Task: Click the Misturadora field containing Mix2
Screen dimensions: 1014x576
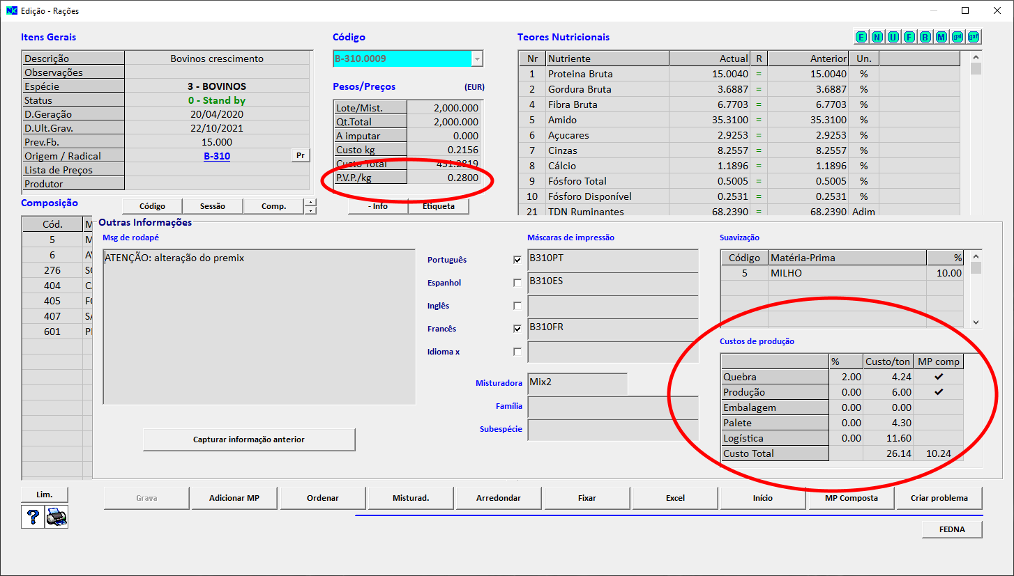Action: point(577,384)
